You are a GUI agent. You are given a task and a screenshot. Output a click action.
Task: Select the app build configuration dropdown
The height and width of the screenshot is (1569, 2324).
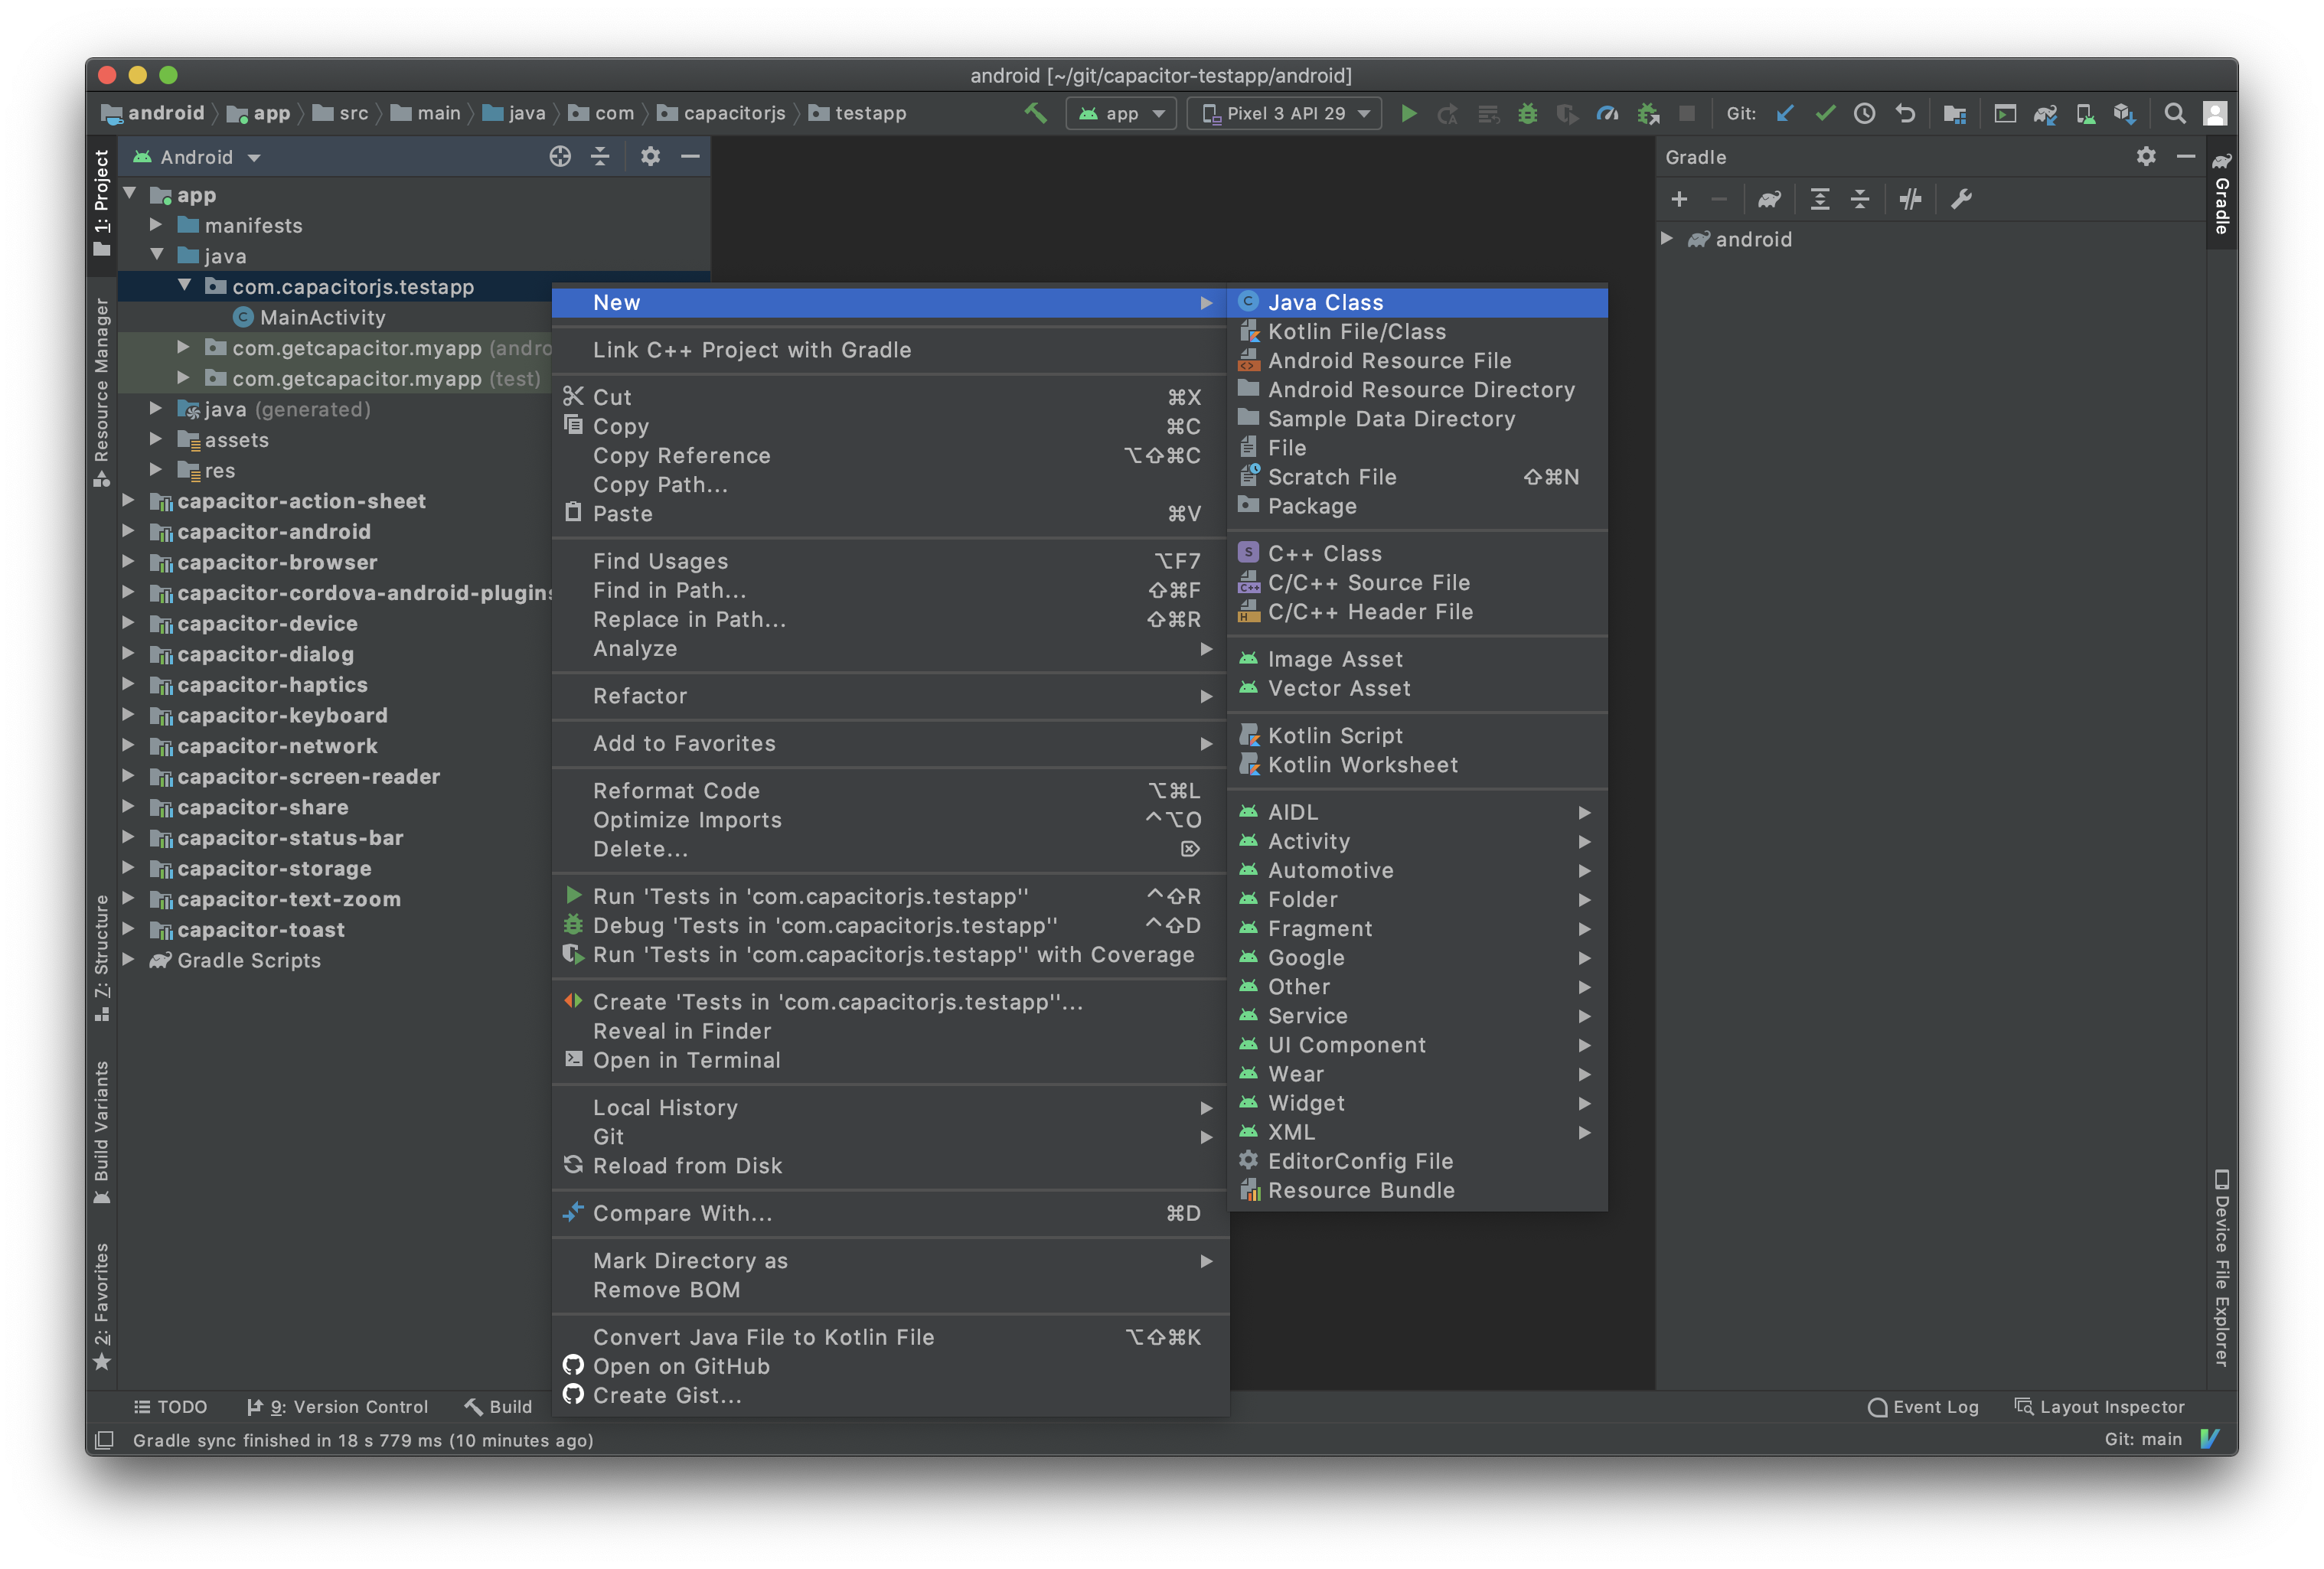coord(1114,112)
